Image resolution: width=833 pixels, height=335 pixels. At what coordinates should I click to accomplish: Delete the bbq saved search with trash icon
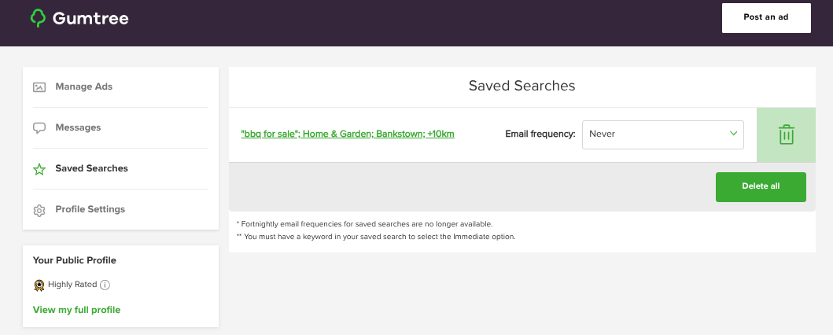click(786, 134)
